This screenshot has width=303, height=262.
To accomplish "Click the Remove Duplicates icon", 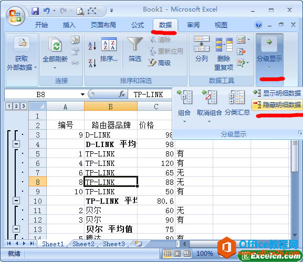I will pos(224,45).
